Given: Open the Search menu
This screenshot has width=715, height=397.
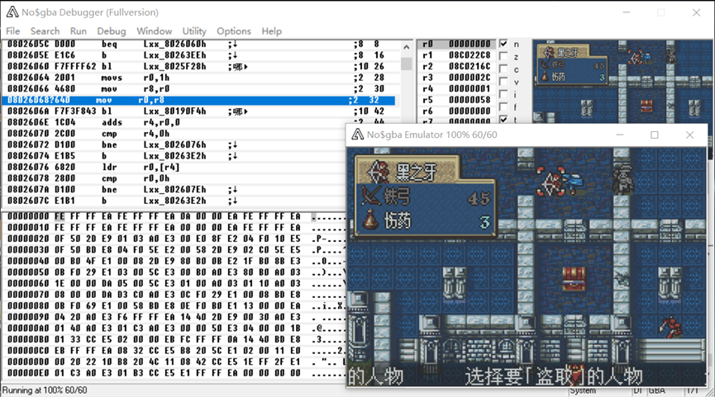Looking at the screenshot, I should 45,31.
